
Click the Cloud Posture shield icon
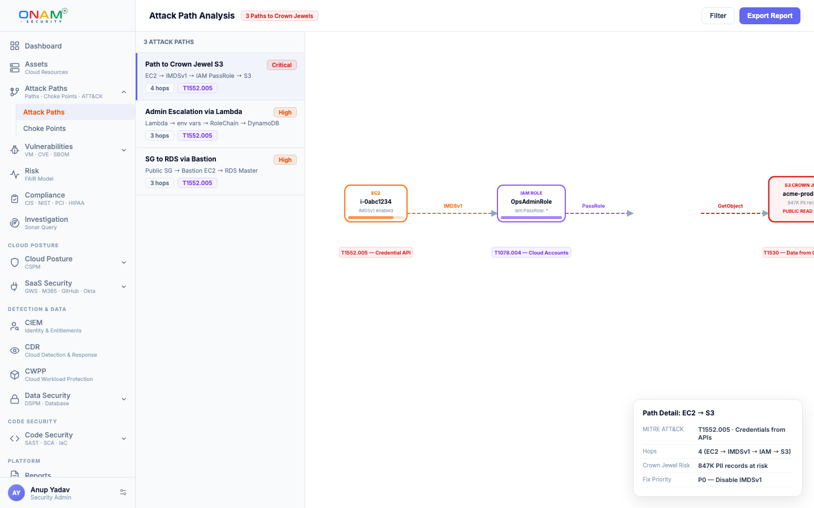pos(15,262)
